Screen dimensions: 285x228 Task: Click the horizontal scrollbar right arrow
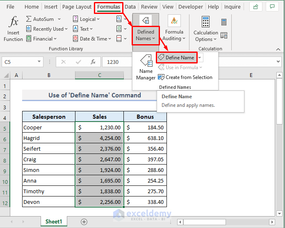click(x=272, y=222)
